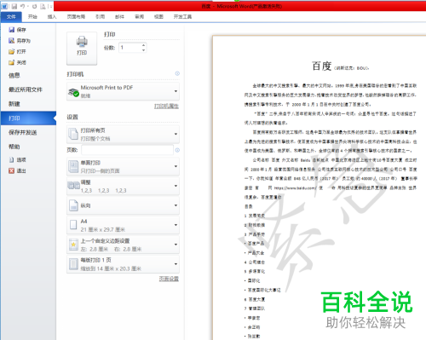Image resolution: width=426 pixels, height=340 pixels.
Task: Select 信息 (Info) in the sidebar
Action: tap(14, 75)
